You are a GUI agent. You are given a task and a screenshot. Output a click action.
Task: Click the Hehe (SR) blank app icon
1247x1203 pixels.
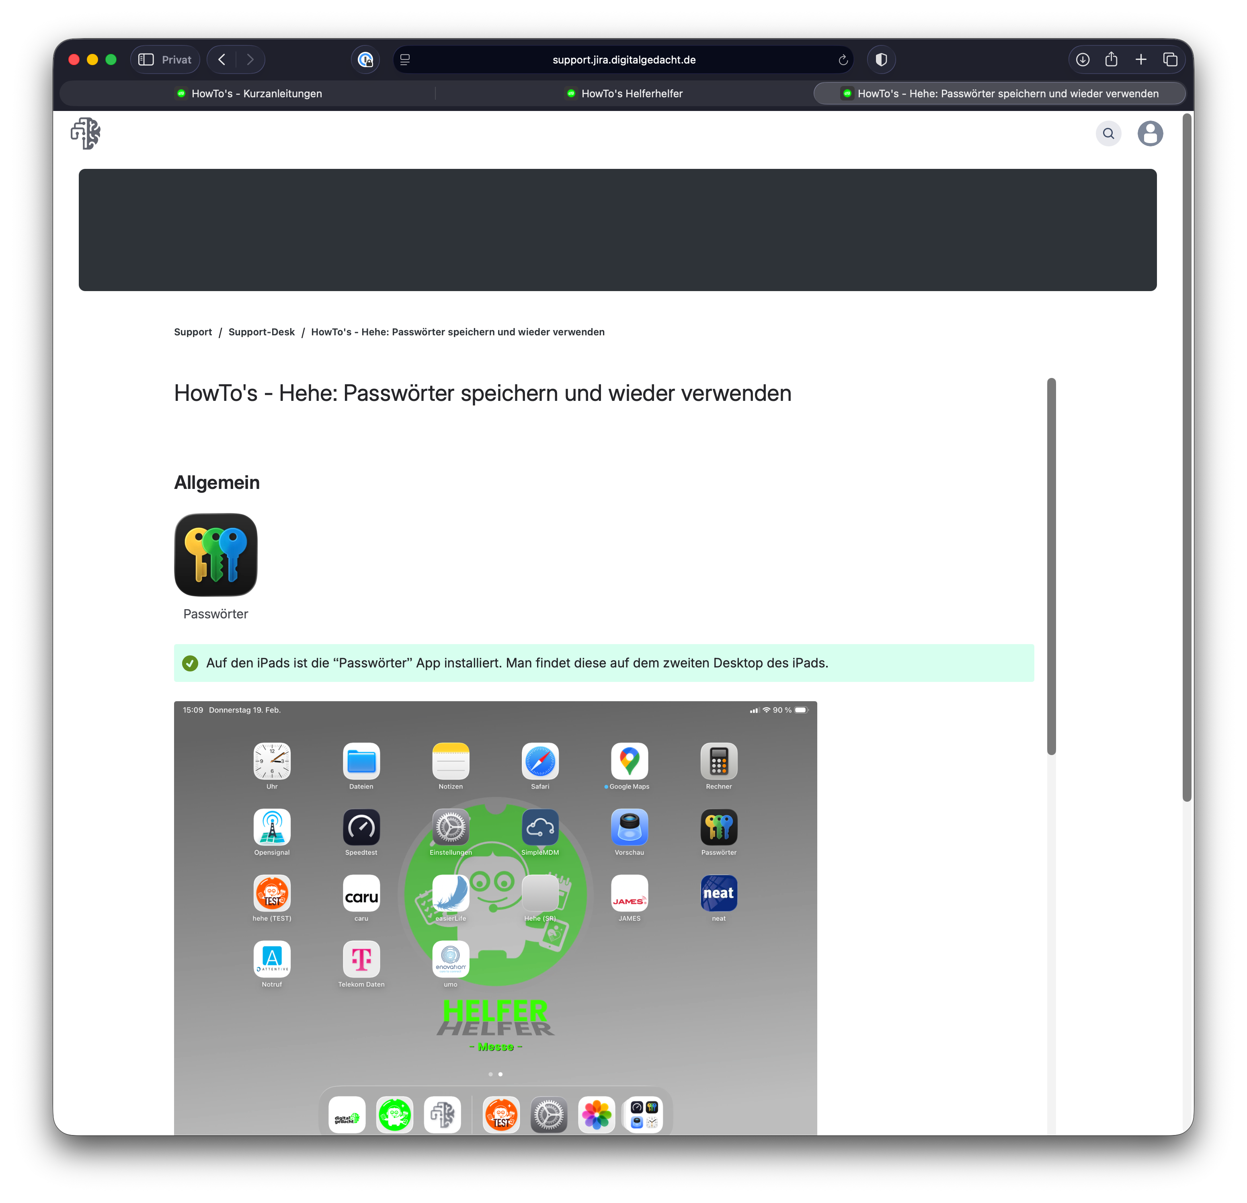point(540,893)
